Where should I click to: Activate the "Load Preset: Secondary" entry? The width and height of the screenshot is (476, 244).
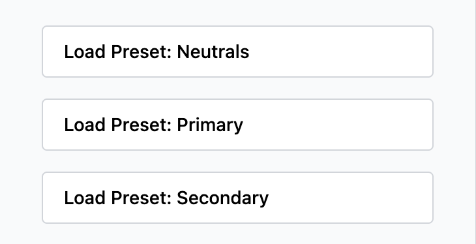coord(237,198)
